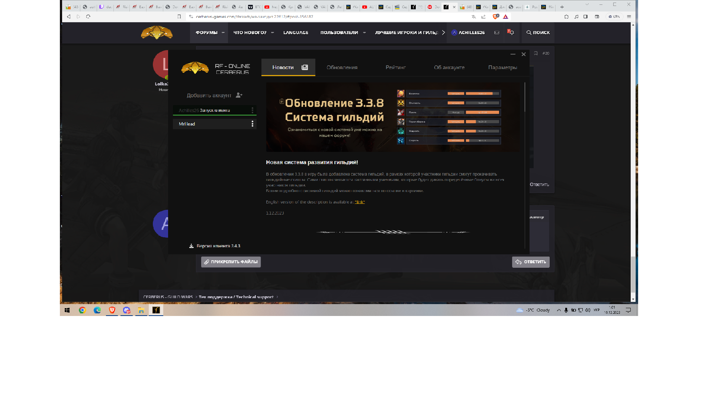Open the Windows Start menu
This screenshot has width=714, height=401.
pyautogui.click(x=67, y=310)
